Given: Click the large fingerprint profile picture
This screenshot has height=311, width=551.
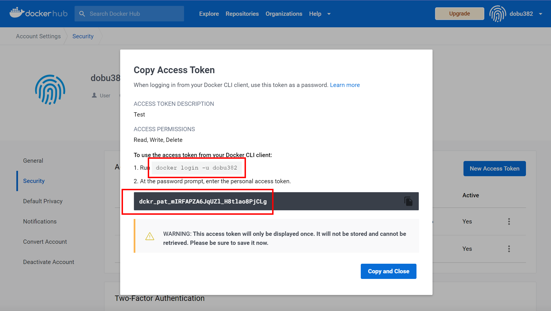Looking at the screenshot, I should click(50, 90).
